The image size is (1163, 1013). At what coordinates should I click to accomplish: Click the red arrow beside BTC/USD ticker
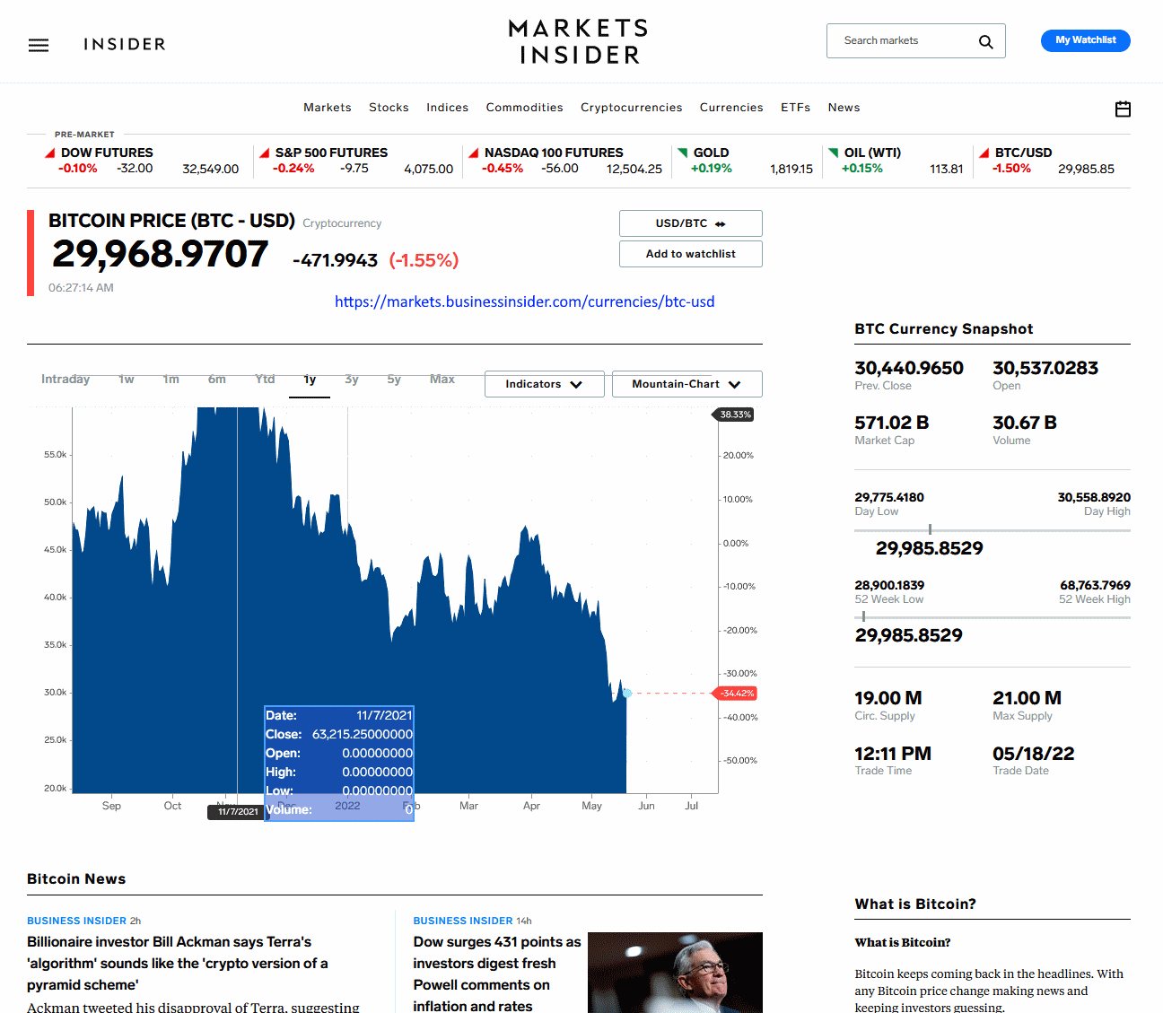(x=984, y=153)
